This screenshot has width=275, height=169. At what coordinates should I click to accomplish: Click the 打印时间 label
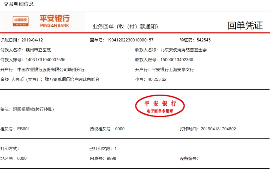(x=189, y=129)
